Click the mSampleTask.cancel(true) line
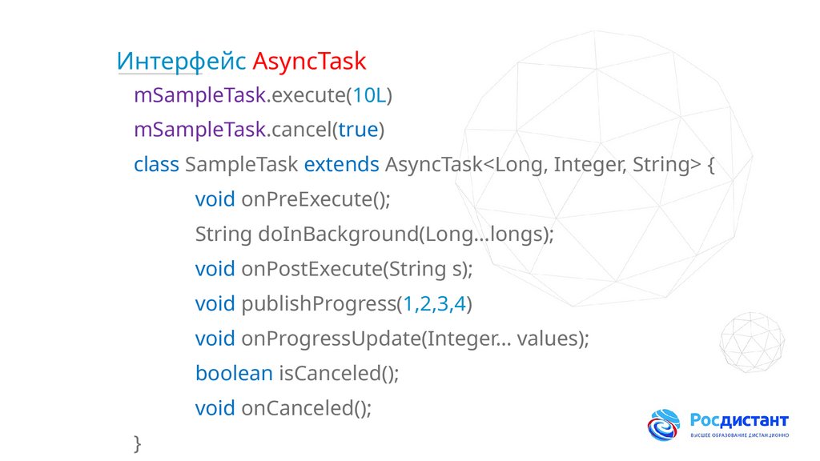 click(x=259, y=130)
